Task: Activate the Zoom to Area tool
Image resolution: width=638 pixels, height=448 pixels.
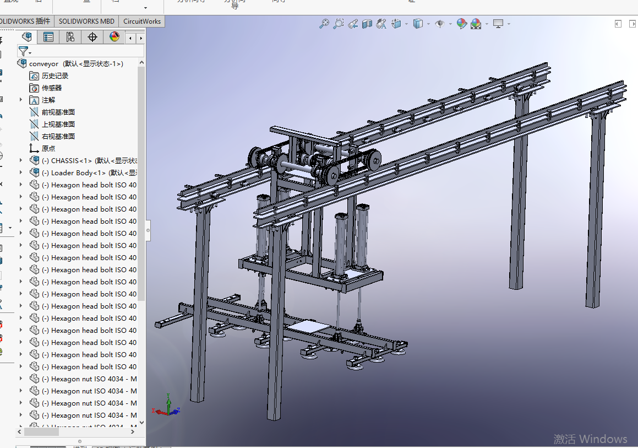Action: click(339, 24)
